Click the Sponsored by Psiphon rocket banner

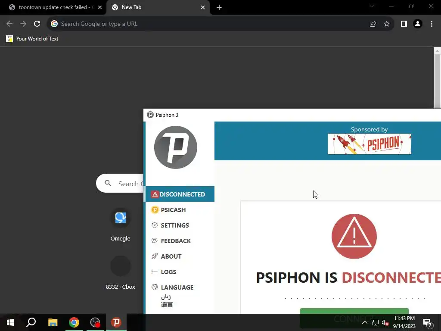click(x=369, y=144)
